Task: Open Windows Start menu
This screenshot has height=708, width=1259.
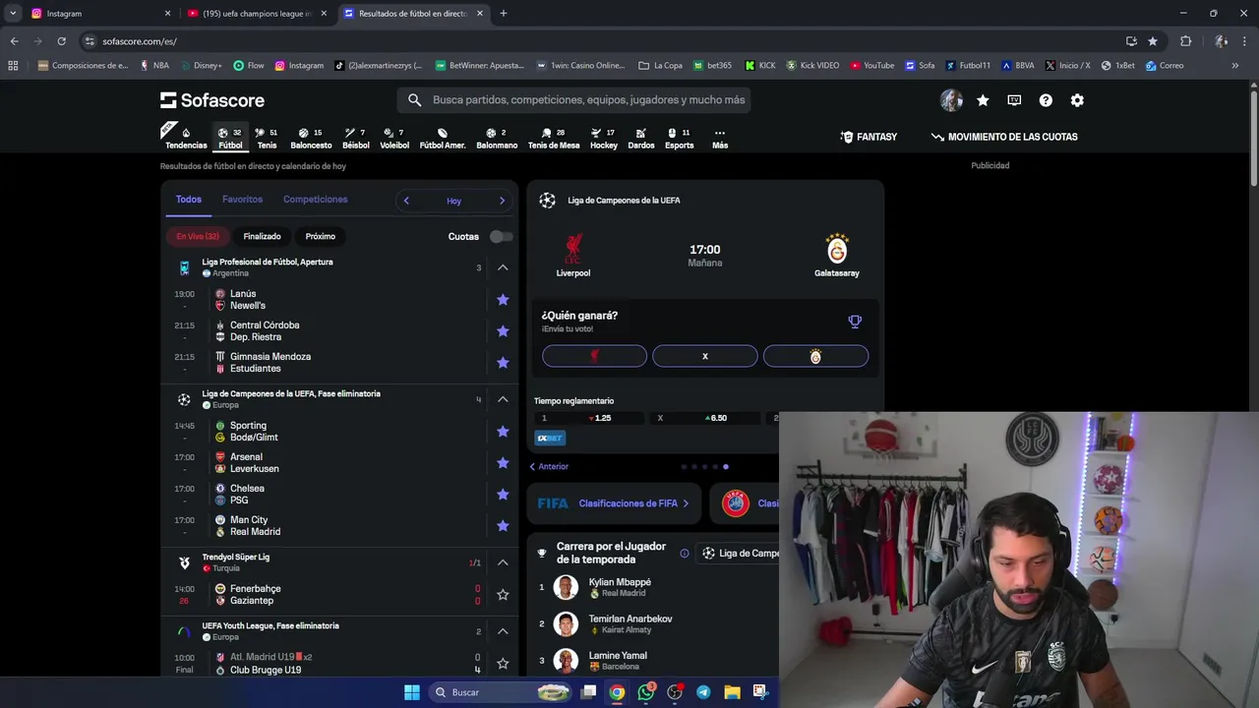Action: 412,692
